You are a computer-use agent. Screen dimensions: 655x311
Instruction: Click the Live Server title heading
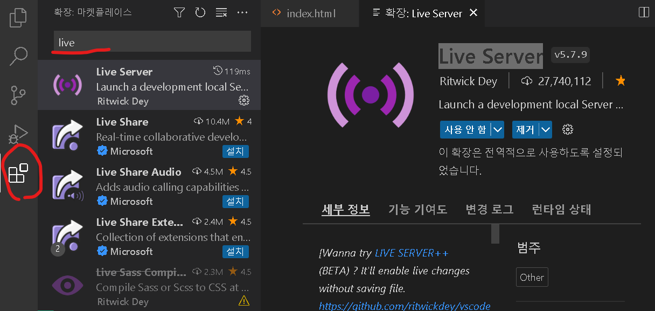[x=490, y=56]
